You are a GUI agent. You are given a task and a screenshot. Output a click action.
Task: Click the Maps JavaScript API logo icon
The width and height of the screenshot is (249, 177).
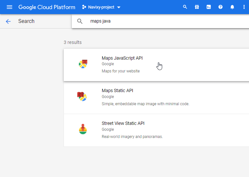coord(83,64)
